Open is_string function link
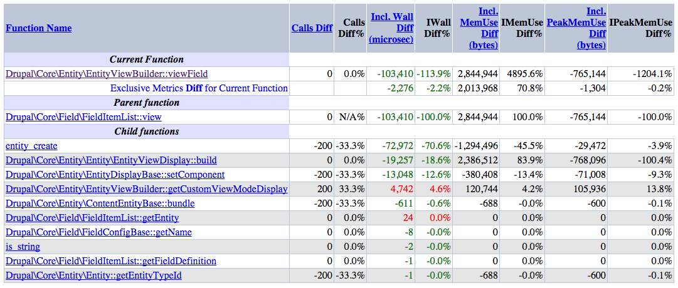This screenshot has width=678, height=288. (x=23, y=247)
